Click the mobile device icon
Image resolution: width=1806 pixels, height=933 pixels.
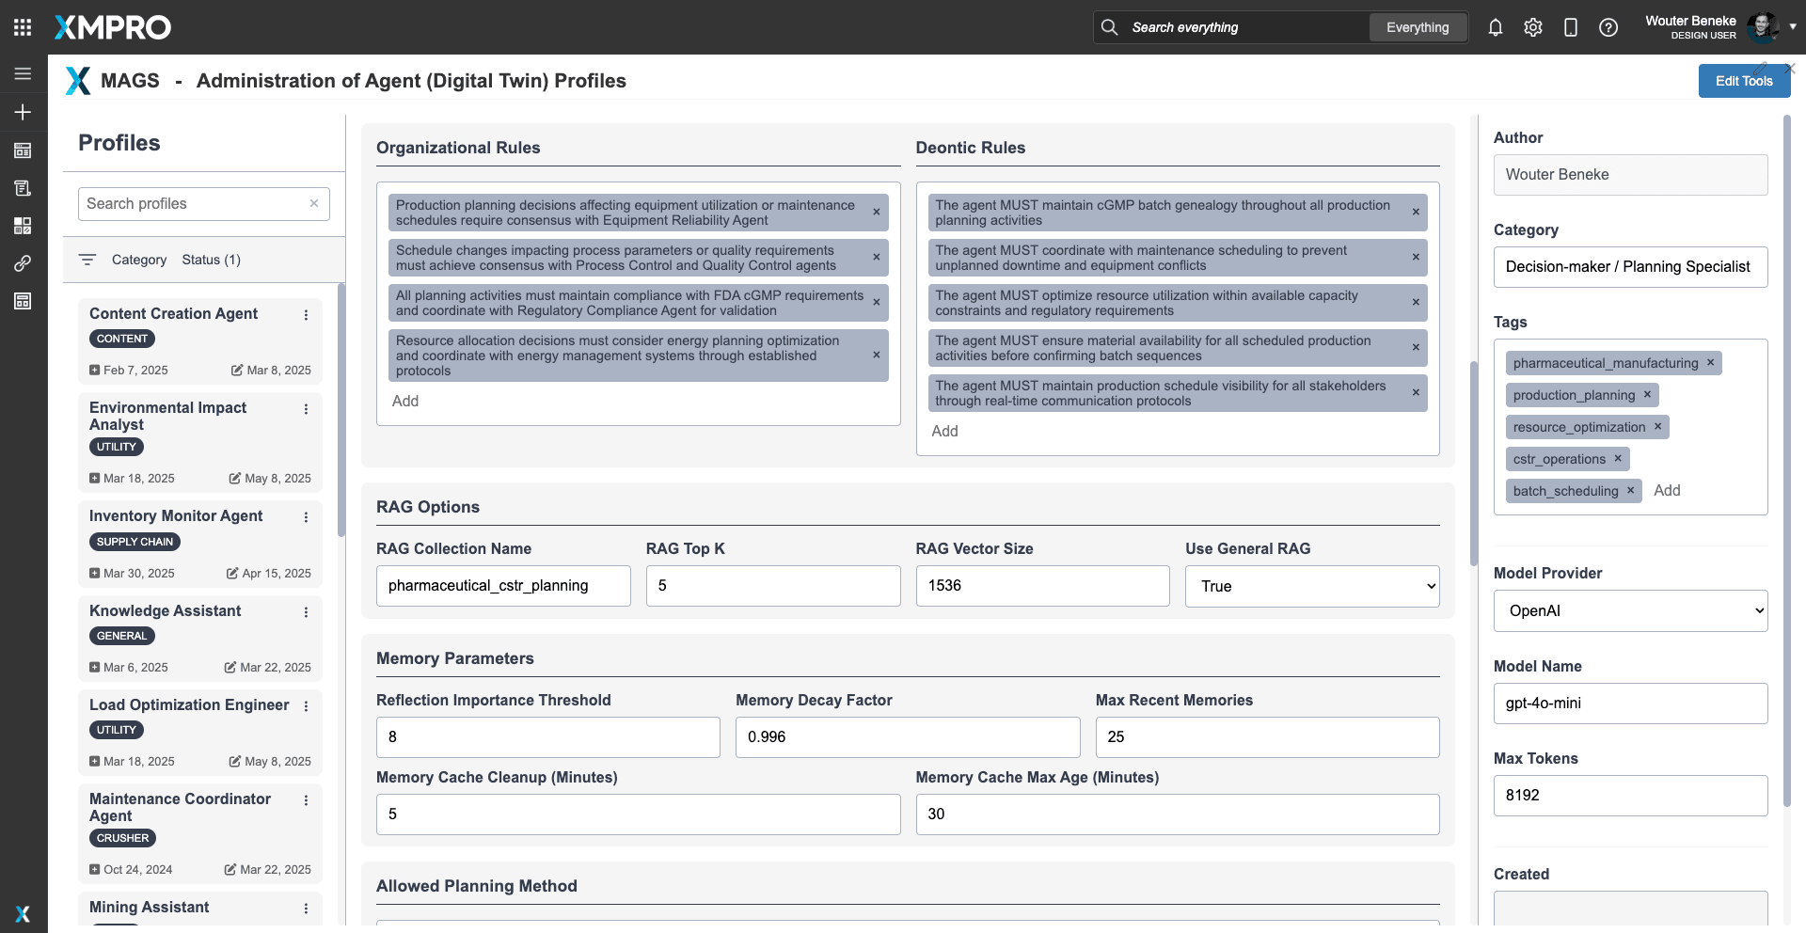tap(1570, 27)
